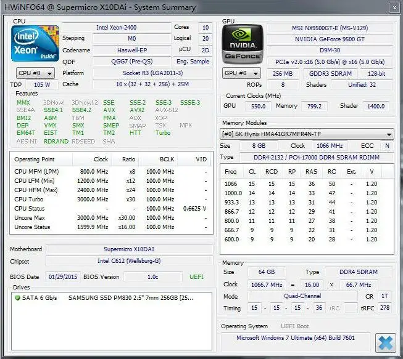Click the BIOS date 01/29/2015
The image size is (403, 359).
point(63,277)
